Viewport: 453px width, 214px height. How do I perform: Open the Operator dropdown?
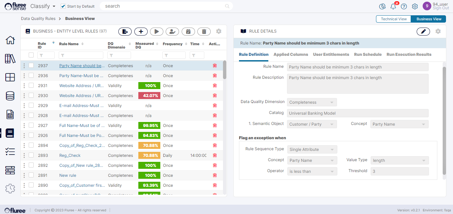click(312, 171)
